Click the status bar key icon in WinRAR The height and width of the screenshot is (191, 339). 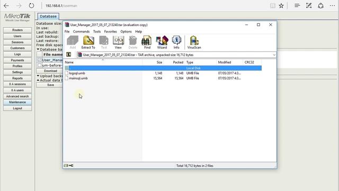(x=71, y=166)
